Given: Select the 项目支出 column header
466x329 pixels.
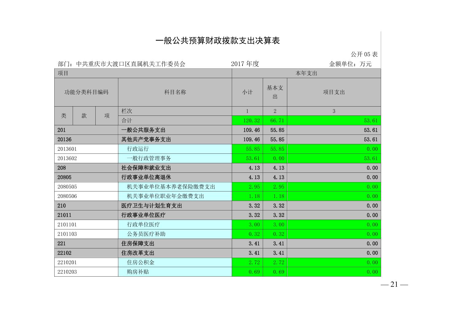Looking at the screenshot, I should coord(334,92).
